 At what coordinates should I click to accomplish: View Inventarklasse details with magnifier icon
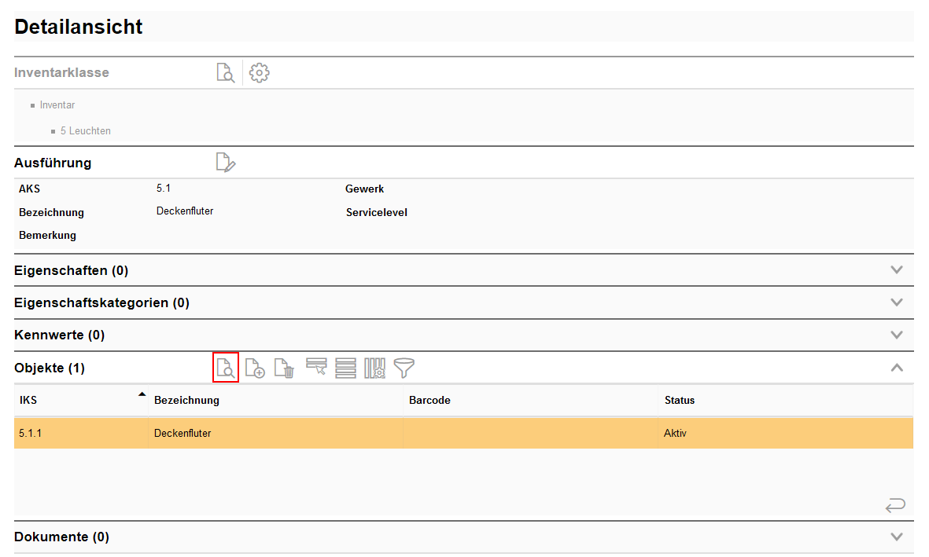[226, 73]
